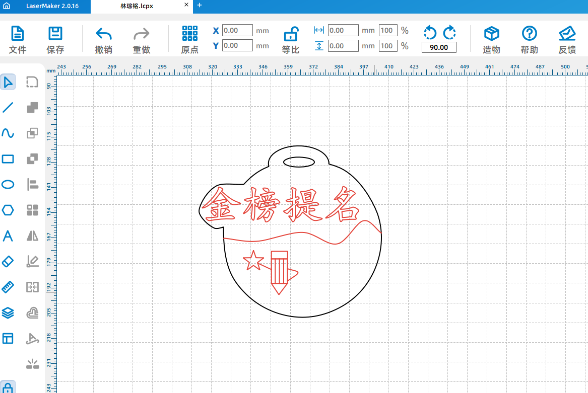
Task: Close the 林琮铭.lcpx tab
Action: coord(186,5)
